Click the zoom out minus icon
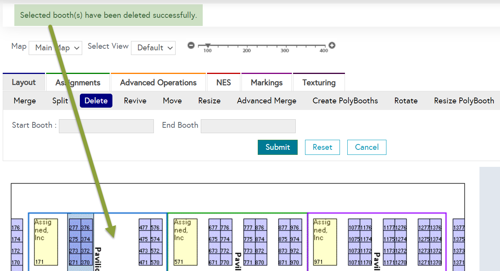 tap(191, 45)
